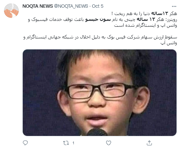
Task: Click the line starting with سقوط ارزش سهام
Action: pyautogui.click(x=100, y=37)
